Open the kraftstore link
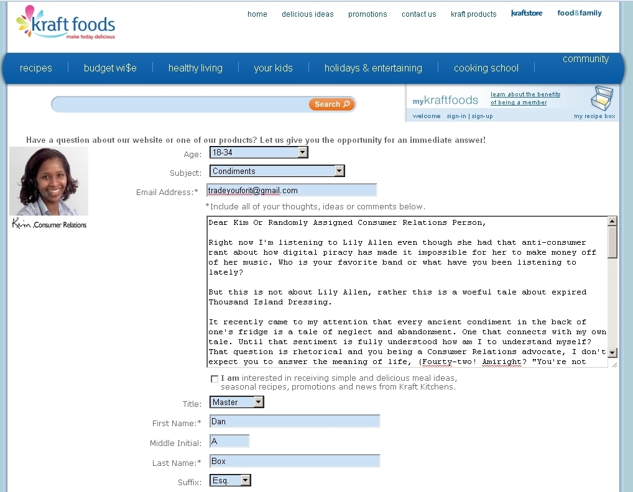 (x=527, y=13)
